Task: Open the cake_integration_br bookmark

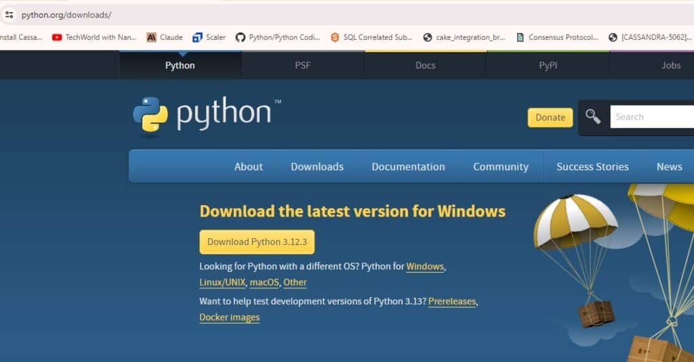Action: click(464, 38)
